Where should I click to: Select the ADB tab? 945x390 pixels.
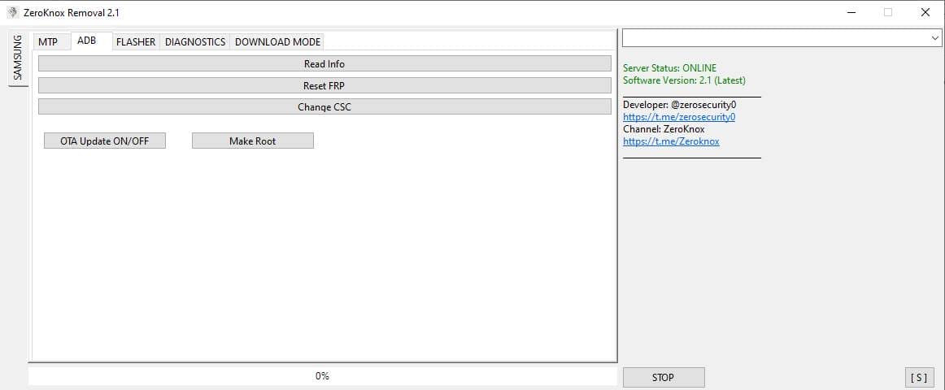click(x=87, y=41)
